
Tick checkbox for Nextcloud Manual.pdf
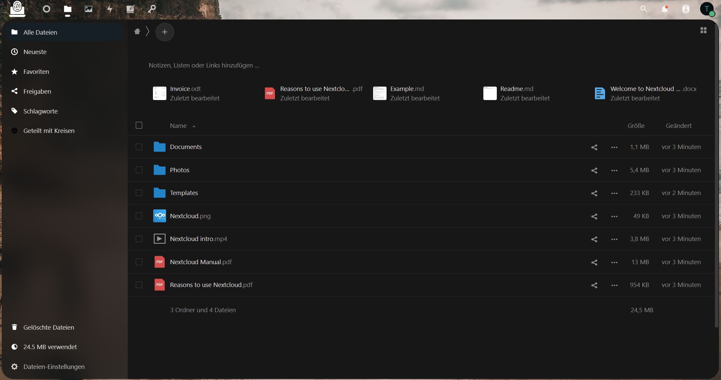coord(139,262)
